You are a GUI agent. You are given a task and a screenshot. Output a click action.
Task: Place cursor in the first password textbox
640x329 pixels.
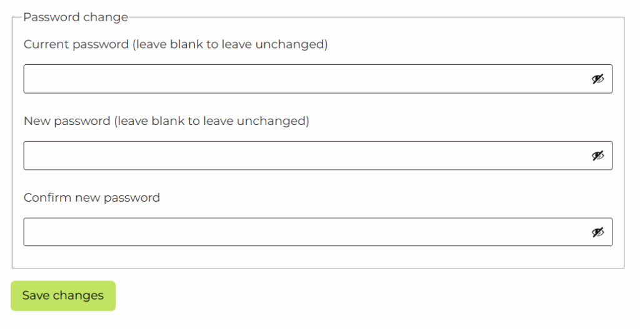(300, 79)
